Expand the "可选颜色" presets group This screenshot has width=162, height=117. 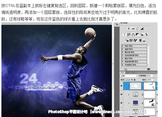(123, 65)
